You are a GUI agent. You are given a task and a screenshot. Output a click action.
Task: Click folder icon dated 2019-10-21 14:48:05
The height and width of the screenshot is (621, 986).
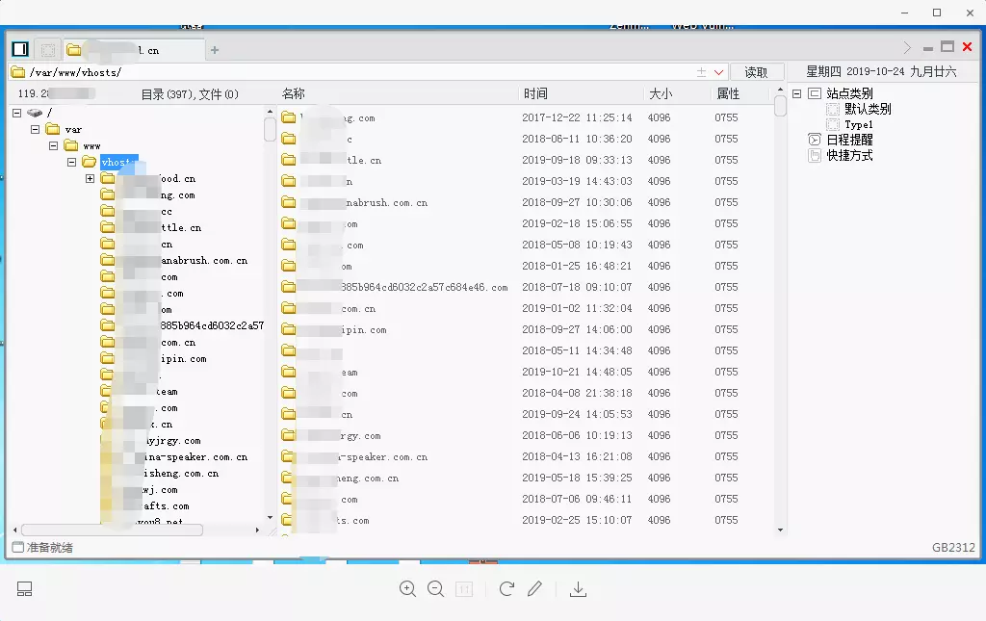click(x=289, y=372)
